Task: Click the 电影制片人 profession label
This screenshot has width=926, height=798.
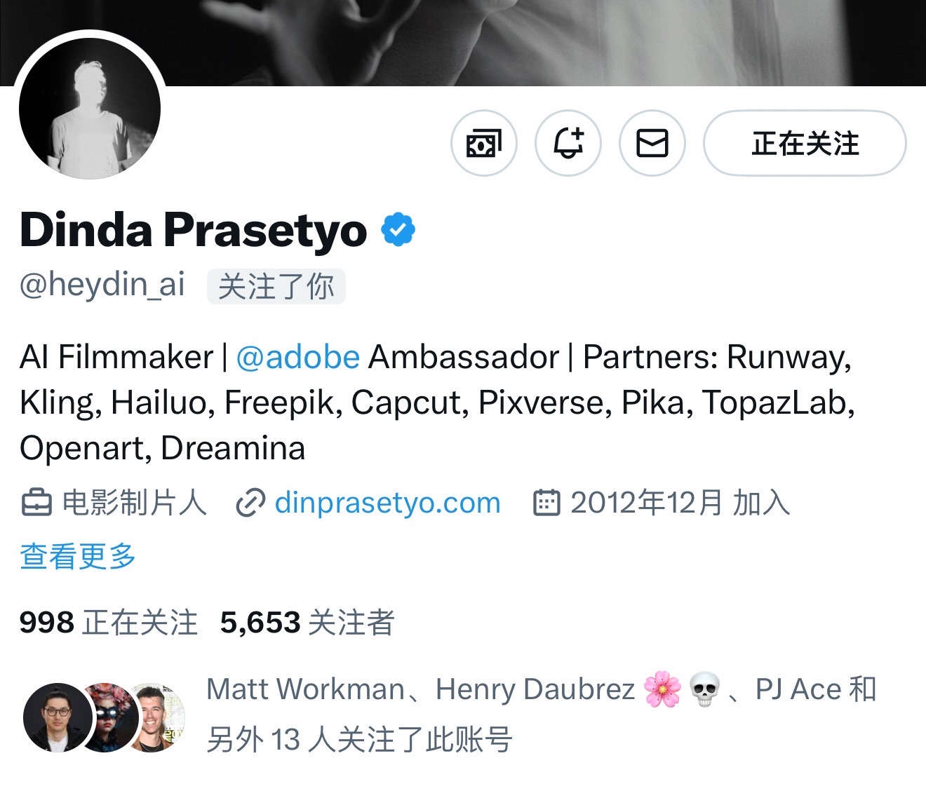Action: coord(134,503)
